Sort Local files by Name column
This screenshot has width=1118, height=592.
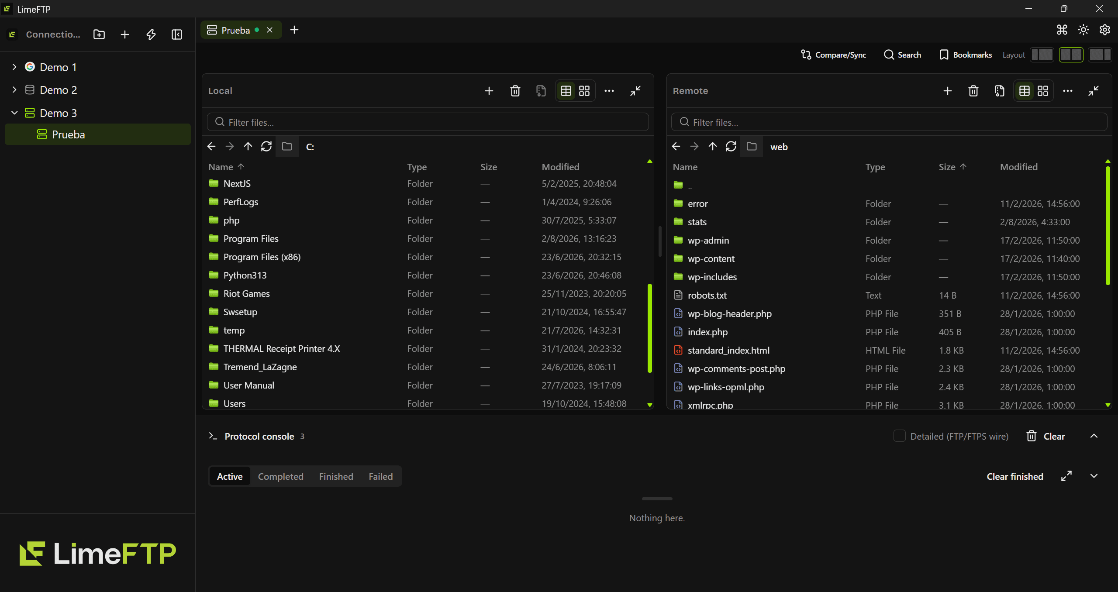226,167
